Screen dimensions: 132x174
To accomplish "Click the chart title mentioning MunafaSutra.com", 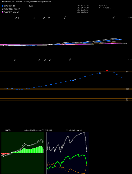I will (x=27, y=2).
